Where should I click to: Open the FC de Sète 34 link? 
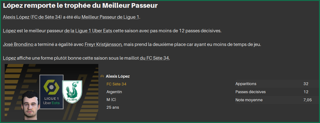point(46,17)
